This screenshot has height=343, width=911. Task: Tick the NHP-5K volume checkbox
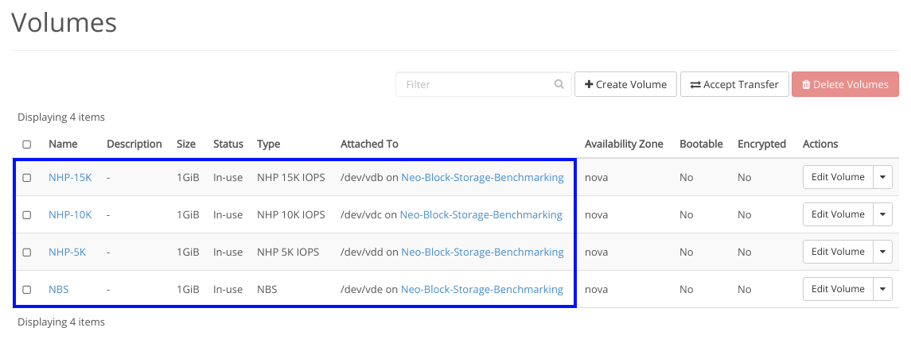27,252
